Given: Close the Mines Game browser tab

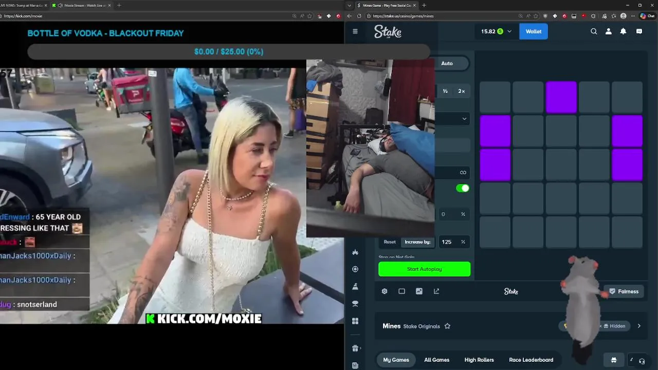Looking at the screenshot, I should tap(414, 5).
